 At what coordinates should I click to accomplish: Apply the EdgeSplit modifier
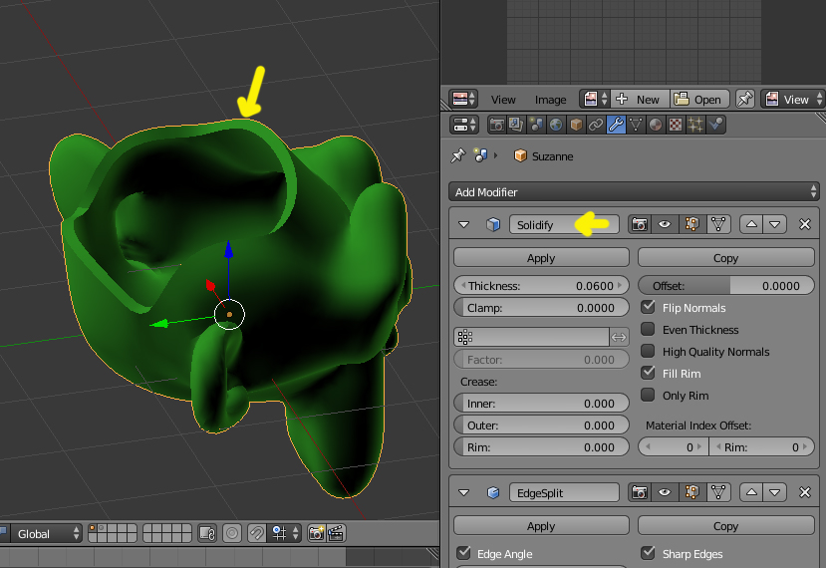541,526
